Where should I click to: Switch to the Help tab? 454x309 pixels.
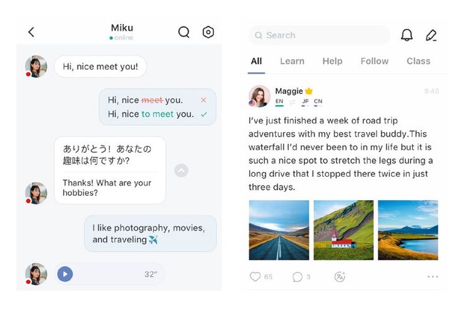[332, 61]
